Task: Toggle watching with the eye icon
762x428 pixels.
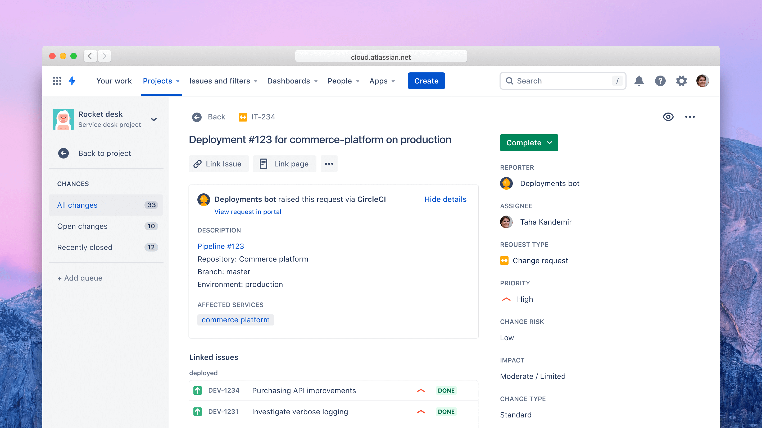Action: 669,117
